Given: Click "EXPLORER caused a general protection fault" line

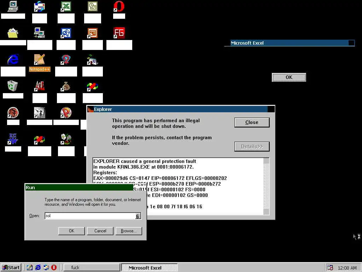Looking at the screenshot, I should click(145, 161).
